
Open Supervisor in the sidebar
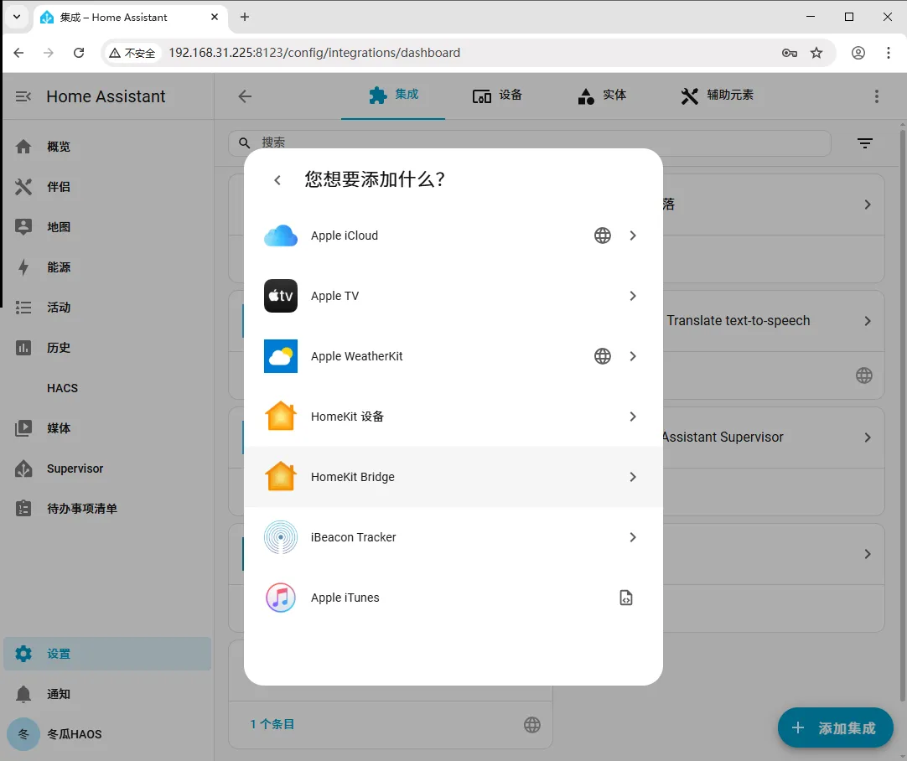point(107,469)
